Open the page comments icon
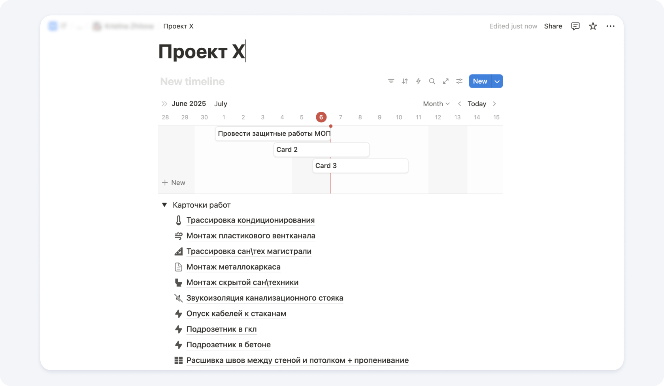The height and width of the screenshot is (386, 664). pos(575,26)
